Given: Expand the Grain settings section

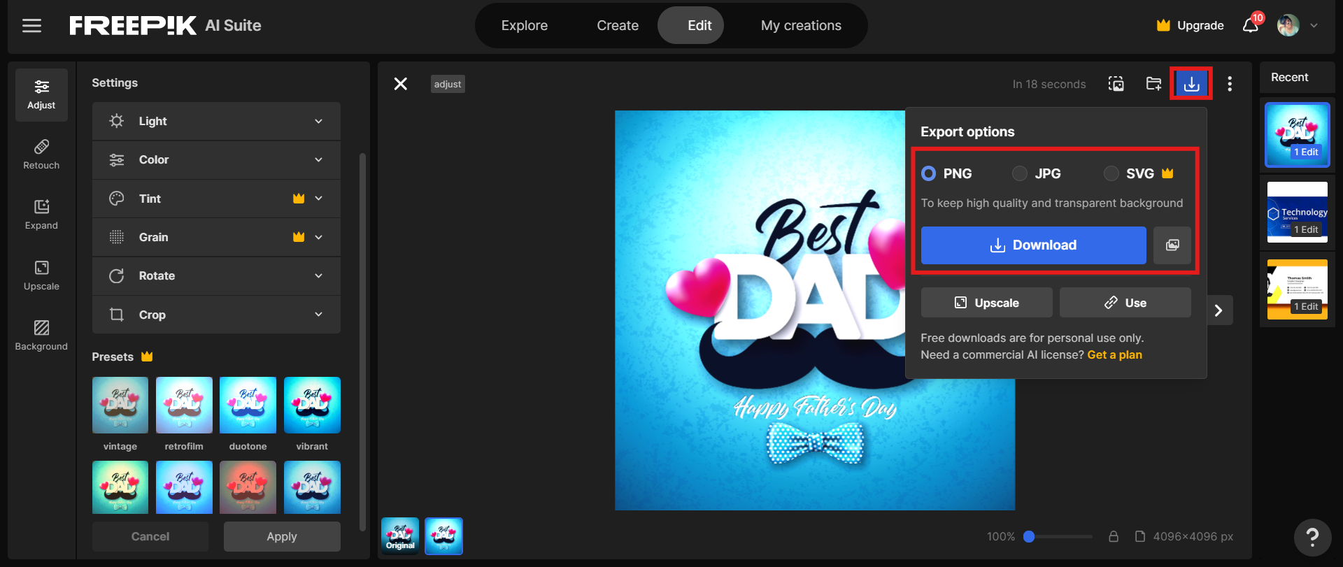Looking at the screenshot, I should coord(216,237).
